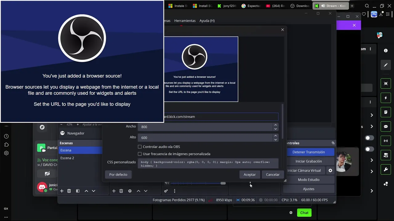
Task: Click the broadcast signal icon in Kick sidebar
Action: click(386, 141)
